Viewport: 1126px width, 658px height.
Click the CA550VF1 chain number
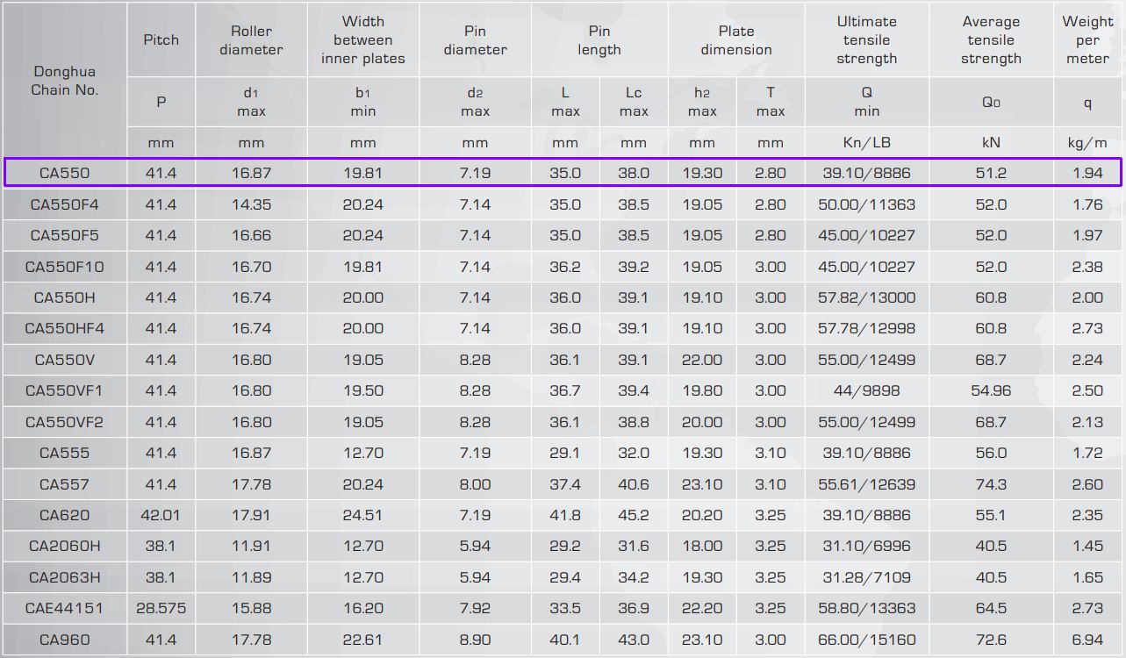click(x=64, y=390)
